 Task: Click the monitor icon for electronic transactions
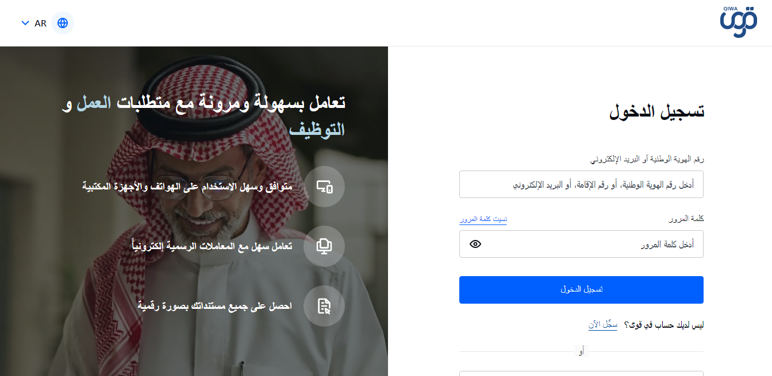coord(324,246)
